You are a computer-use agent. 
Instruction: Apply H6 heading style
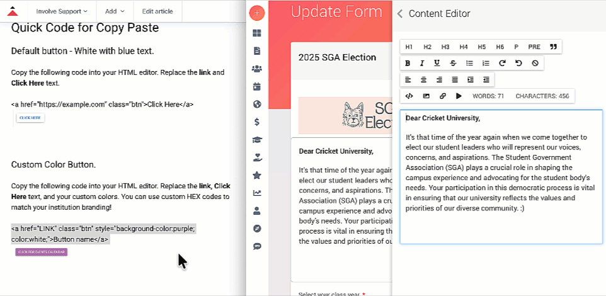[500, 47]
